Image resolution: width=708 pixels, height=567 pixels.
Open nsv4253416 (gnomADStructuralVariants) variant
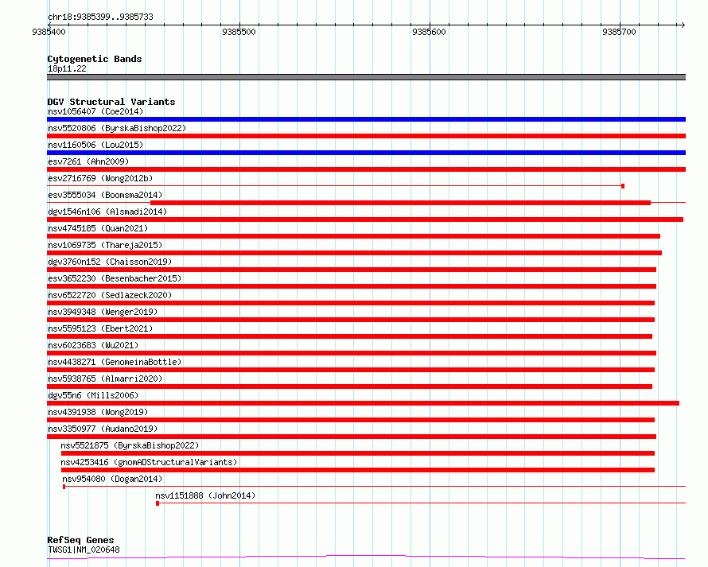(x=149, y=462)
